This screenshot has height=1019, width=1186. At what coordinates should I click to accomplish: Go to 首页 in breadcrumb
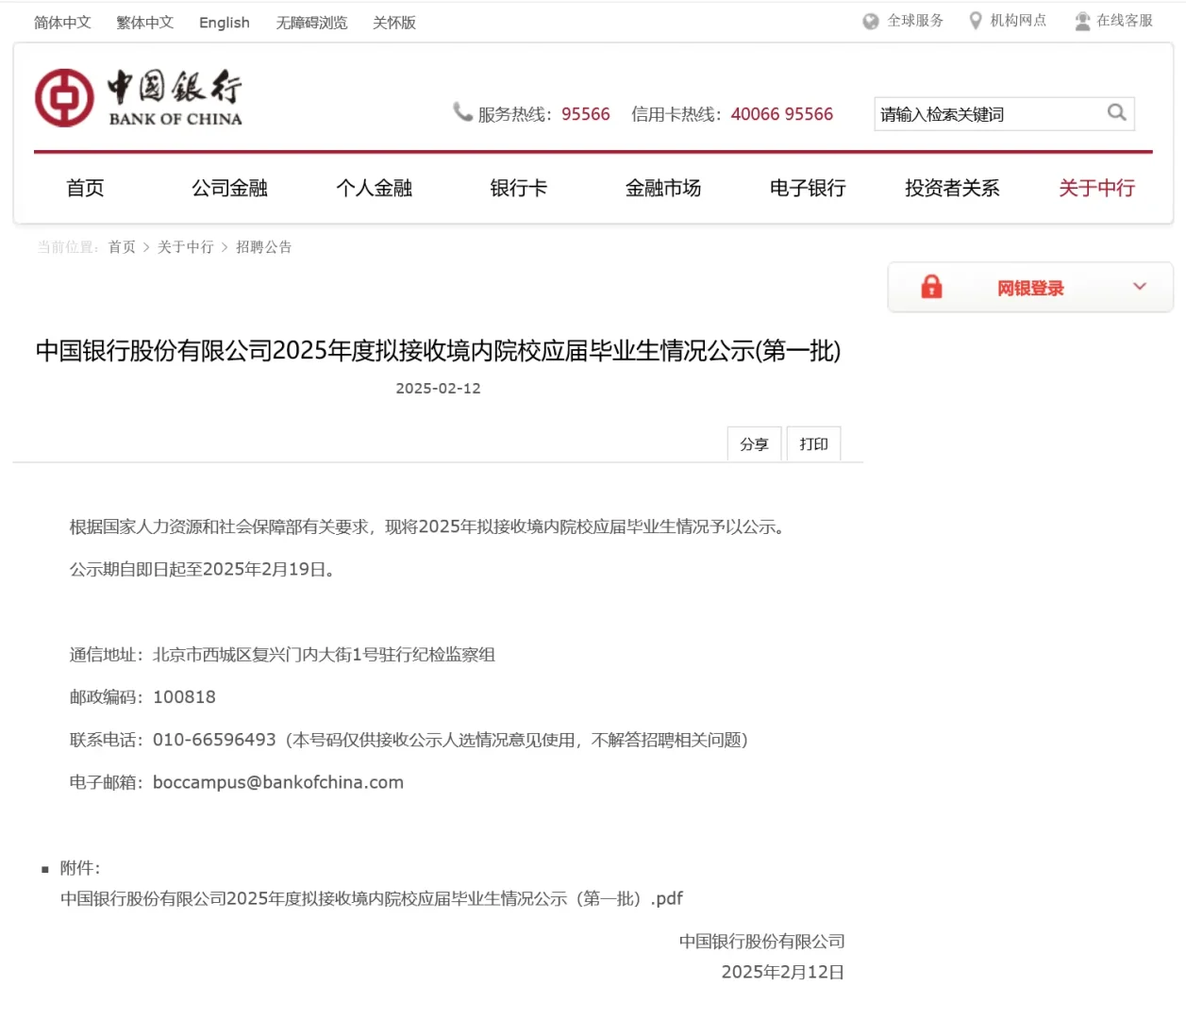(x=122, y=247)
